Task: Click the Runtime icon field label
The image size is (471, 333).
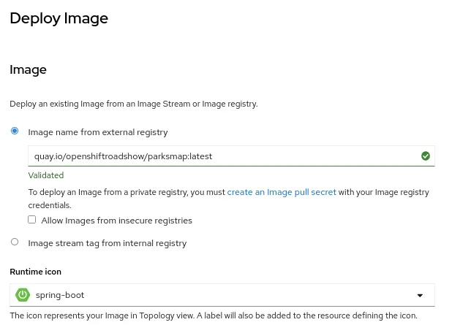Action: (35, 272)
